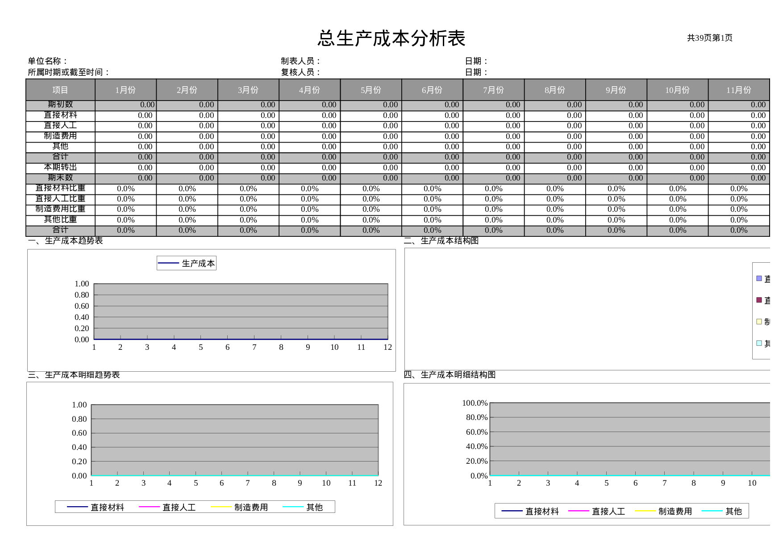Image resolution: width=783 pixels, height=554 pixels.
Task: Click the 期初数 row label
Action: click(60, 105)
